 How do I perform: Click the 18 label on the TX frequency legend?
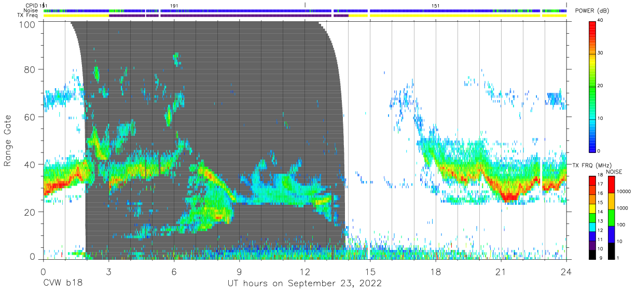[x=601, y=176]
